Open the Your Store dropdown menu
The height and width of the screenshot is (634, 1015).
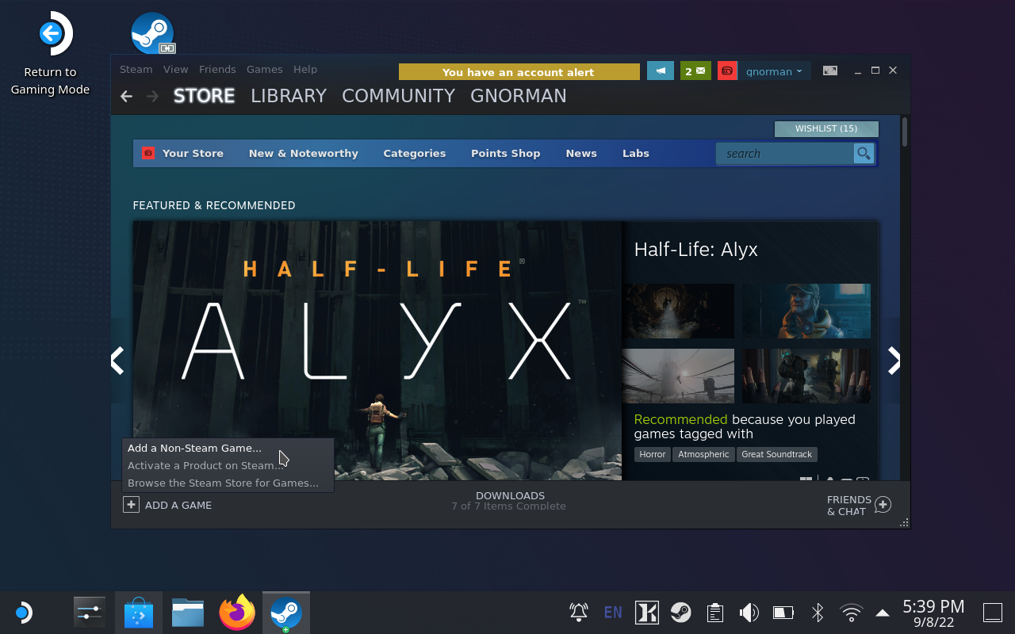193,154
